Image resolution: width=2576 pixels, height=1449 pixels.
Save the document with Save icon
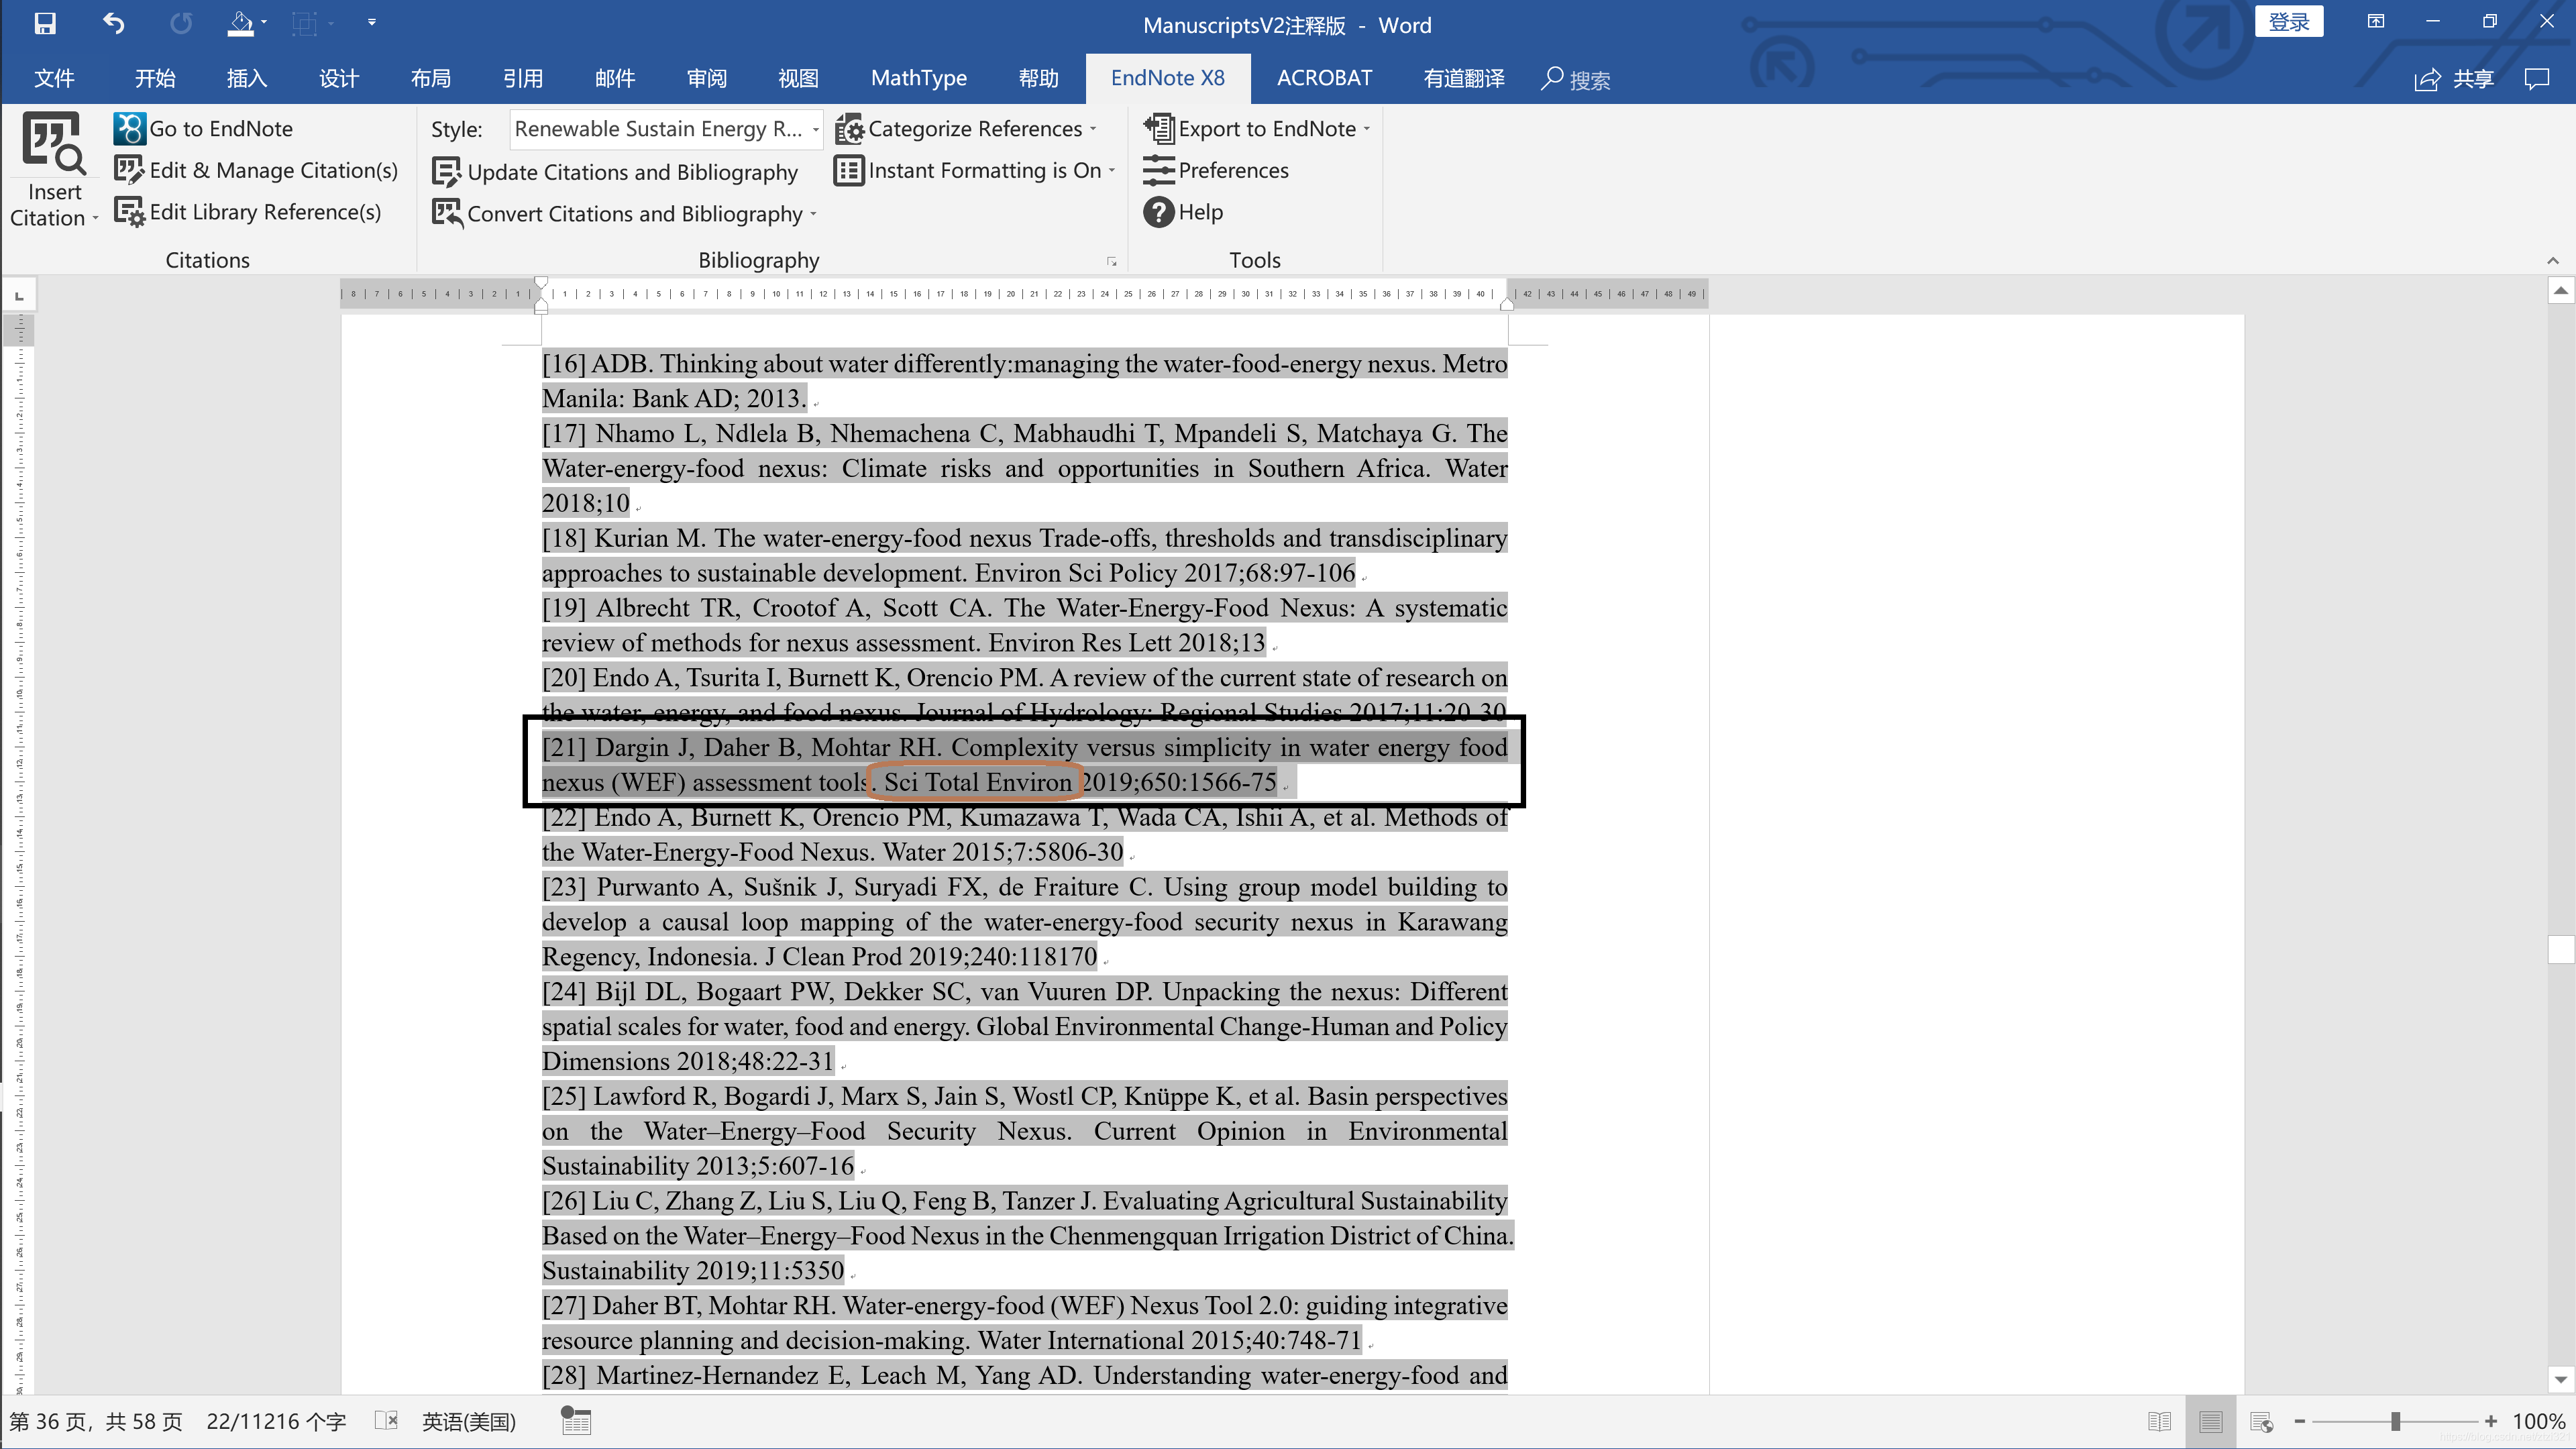tap(45, 23)
